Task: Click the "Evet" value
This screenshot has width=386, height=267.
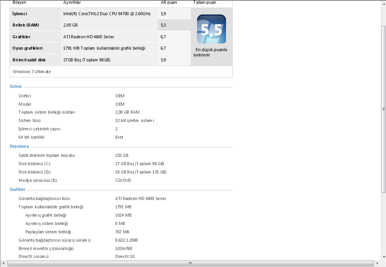Action: pyautogui.click(x=119, y=137)
